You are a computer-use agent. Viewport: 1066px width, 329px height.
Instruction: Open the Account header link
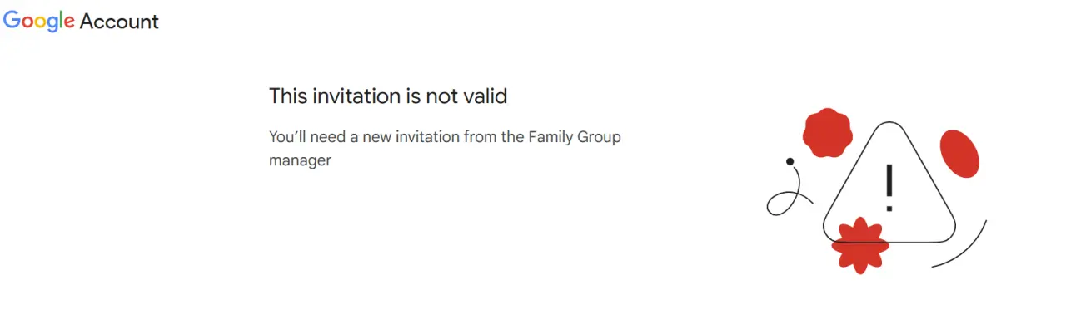coord(119,22)
